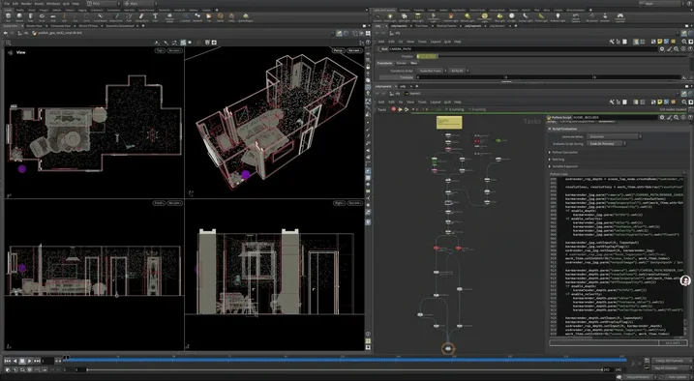Click the stop button in playbar

pos(22,361)
